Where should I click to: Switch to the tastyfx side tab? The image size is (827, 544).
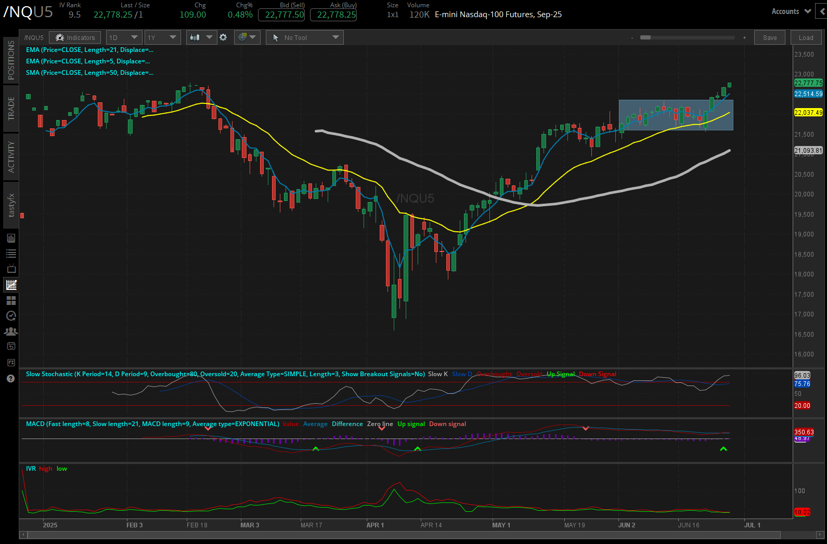[x=11, y=205]
